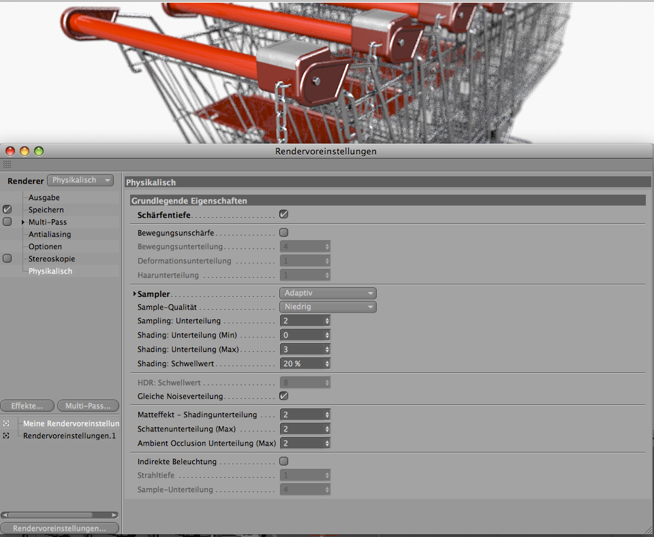Select Antialiasing in the settings list
The height and width of the screenshot is (537, 654).
pyautogui.click(x=50, y=234)
